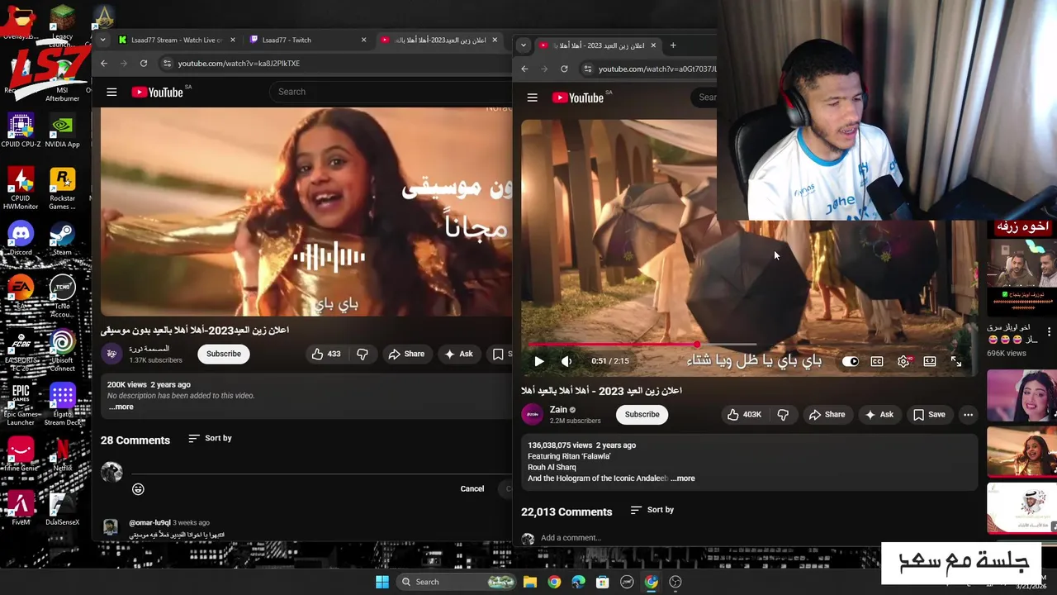1057x595 pixels.
Task: Reload page in right browser window
Action: coord(564,69)
